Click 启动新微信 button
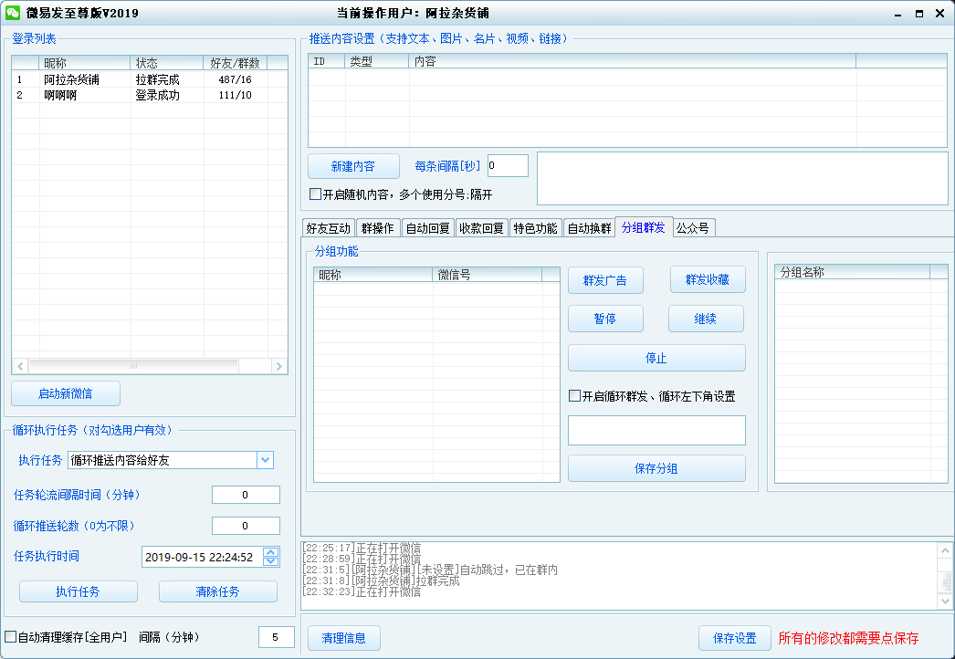Screen dimensions: 955x659 click(x=65, y=393)
